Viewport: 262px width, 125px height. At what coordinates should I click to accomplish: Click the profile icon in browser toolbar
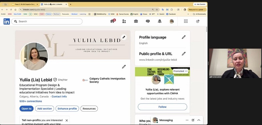185,10
